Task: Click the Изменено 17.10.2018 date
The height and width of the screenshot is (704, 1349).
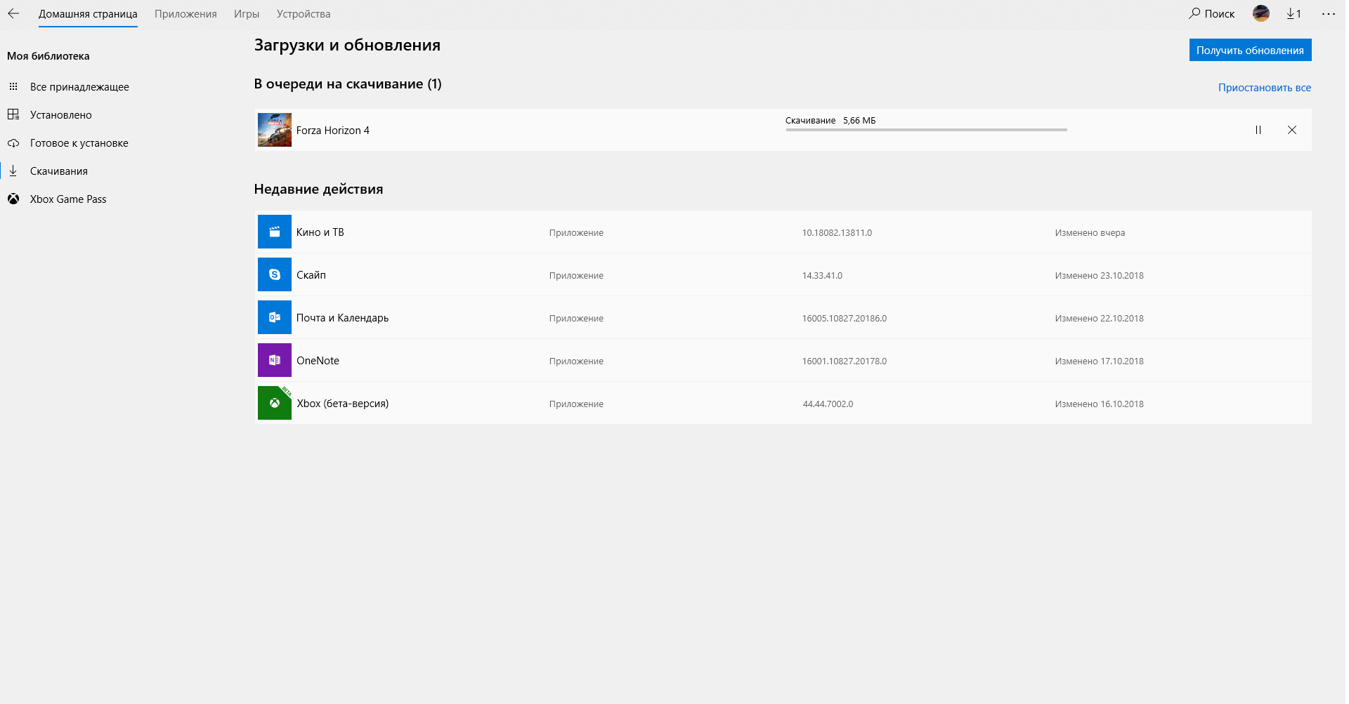Action: pos(1099,361)
